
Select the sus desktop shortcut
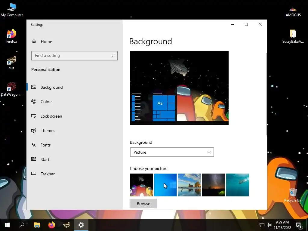pos(12,63)
